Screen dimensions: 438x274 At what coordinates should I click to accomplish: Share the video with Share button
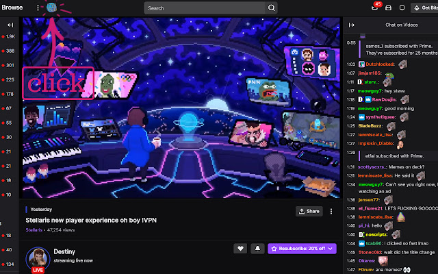pos(309,212)
